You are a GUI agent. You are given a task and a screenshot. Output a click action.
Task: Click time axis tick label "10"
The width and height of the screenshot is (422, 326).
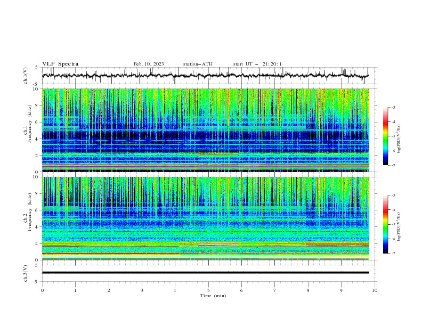tap(375, 290)
